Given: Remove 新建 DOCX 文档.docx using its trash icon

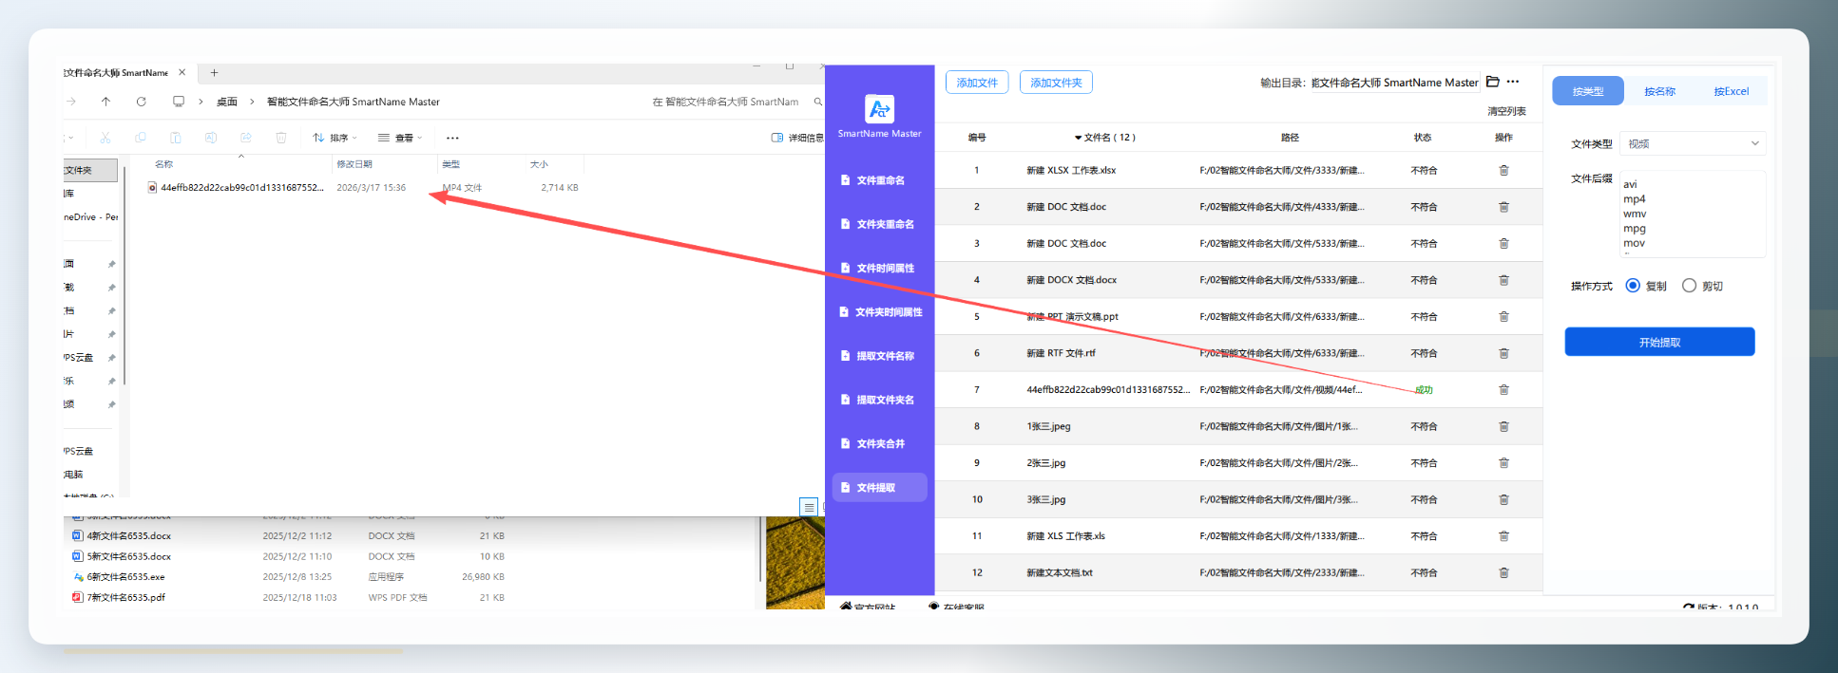Looking at the screenshot, I should (x=1503, y=280).
